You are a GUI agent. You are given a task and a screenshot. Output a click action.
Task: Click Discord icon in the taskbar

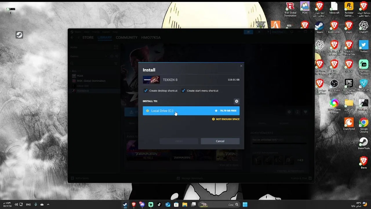click(142, 204)
